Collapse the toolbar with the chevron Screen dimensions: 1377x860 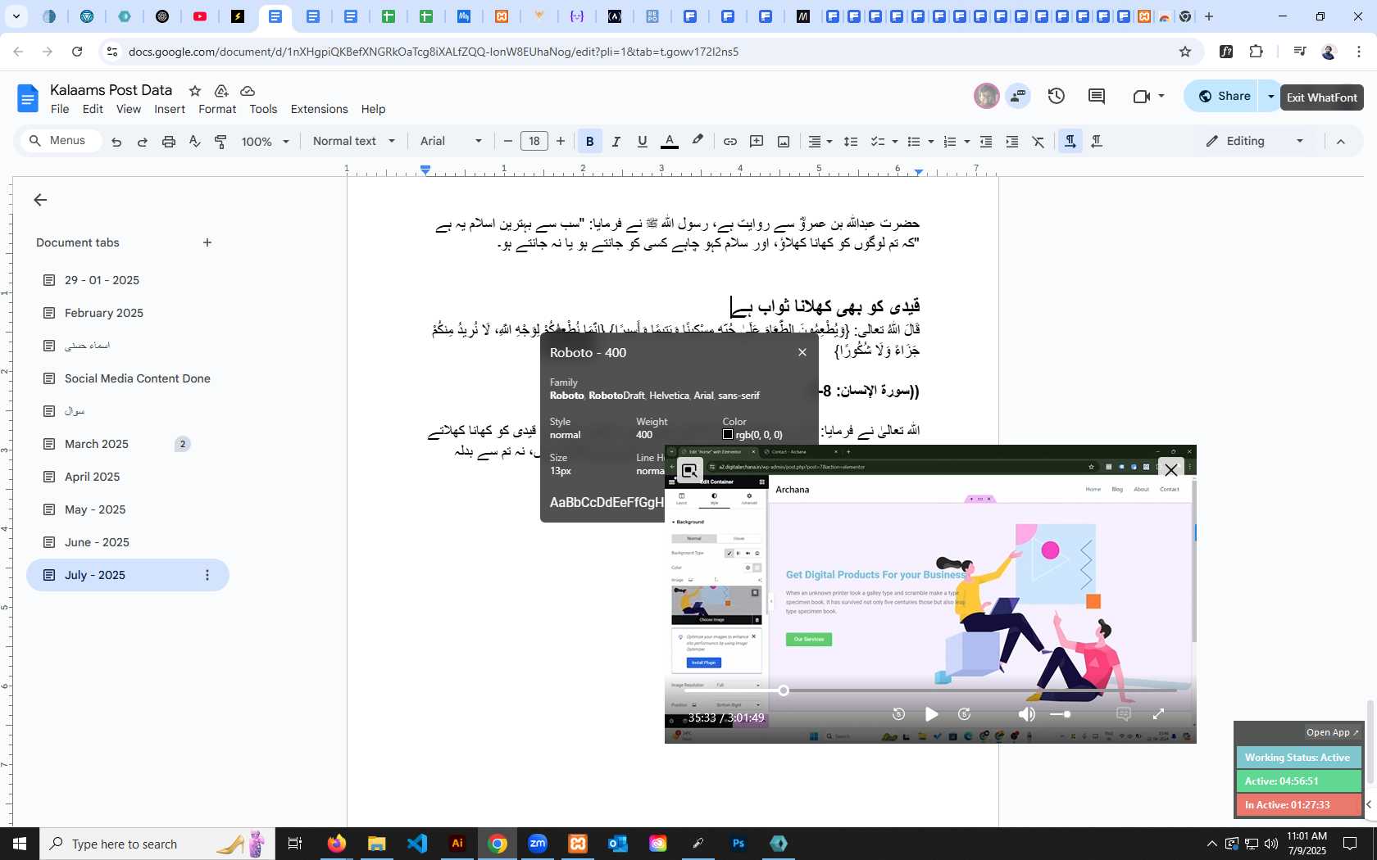pos(1341,142)
